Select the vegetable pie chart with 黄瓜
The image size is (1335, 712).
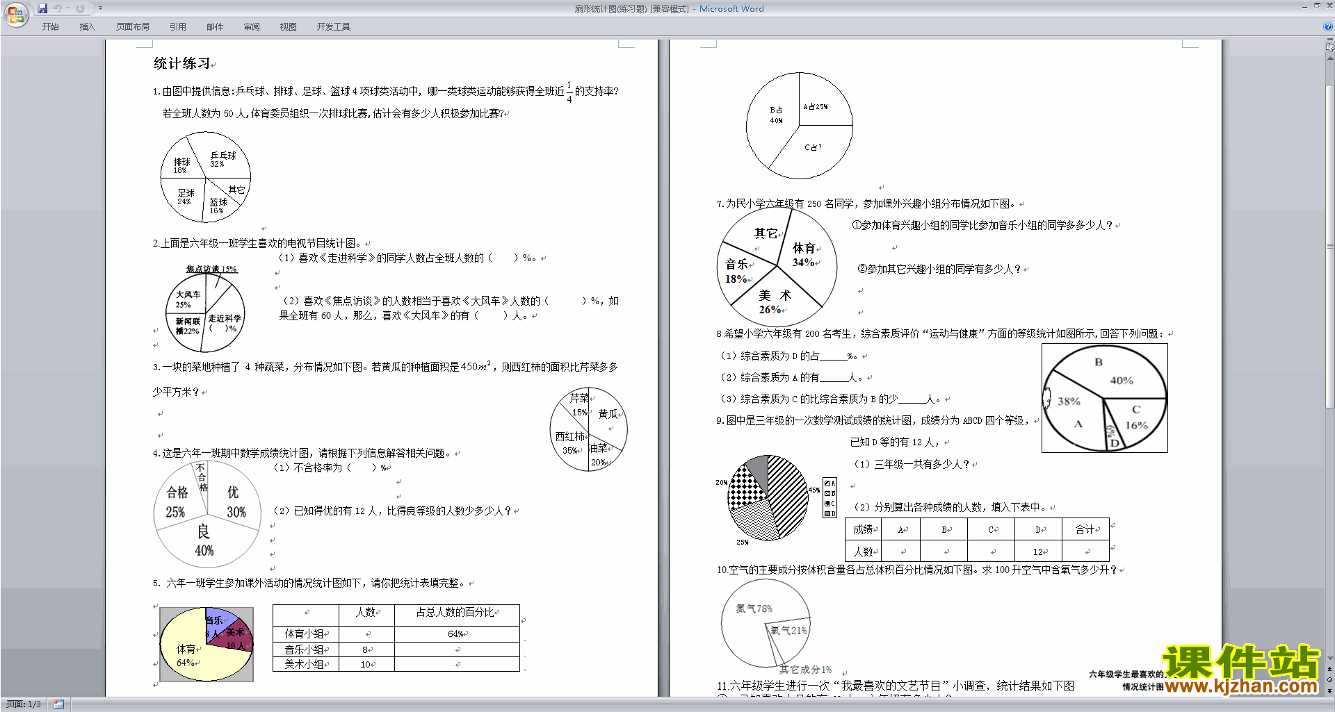pyautogui.click(x=588, y=429)
